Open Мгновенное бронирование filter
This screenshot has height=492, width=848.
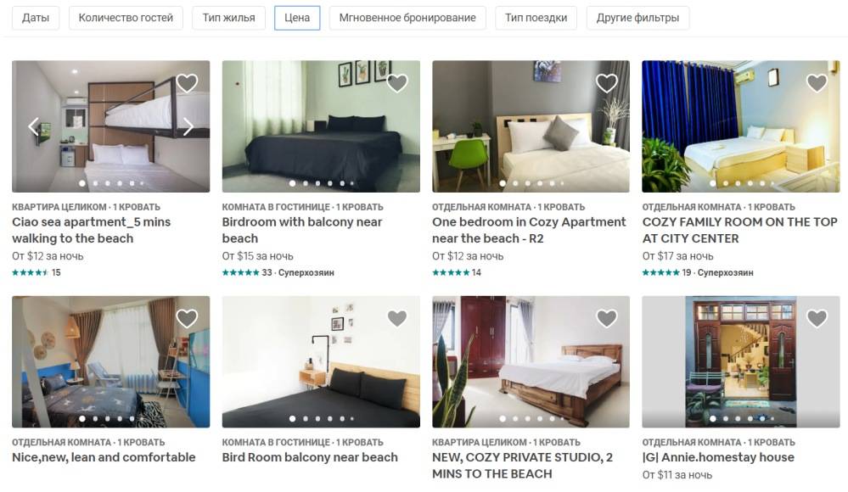tap(407, 18)
